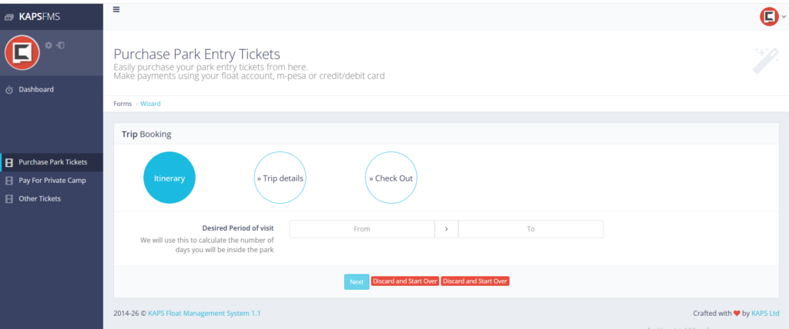
Task: Click the From date field
Action: [x=361, y=229]
